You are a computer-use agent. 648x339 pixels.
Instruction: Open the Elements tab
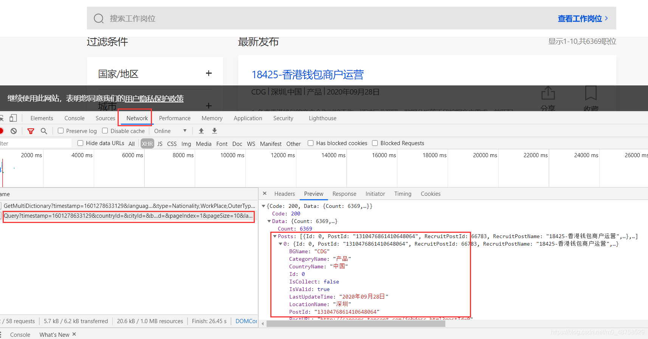click(x=42, y=118)
